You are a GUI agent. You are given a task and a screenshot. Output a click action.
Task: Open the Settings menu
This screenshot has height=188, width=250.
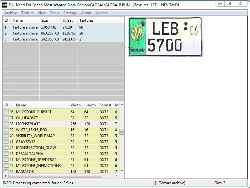[x=70, y=13]
